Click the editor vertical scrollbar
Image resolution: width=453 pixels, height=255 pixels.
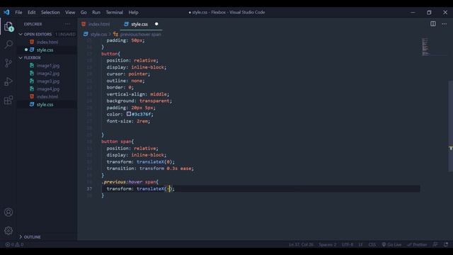click(450, 126)
